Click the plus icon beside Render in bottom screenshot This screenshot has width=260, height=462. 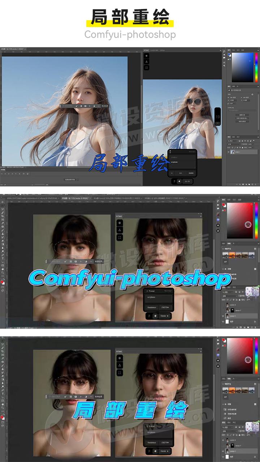coord(155,451)
